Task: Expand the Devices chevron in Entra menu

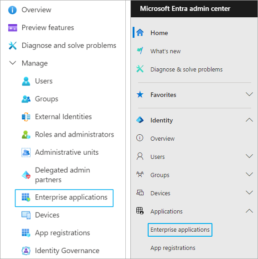Action: coord(249,193)
